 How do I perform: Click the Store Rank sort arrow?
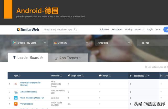pyautogui.click(x=149, y=76)
